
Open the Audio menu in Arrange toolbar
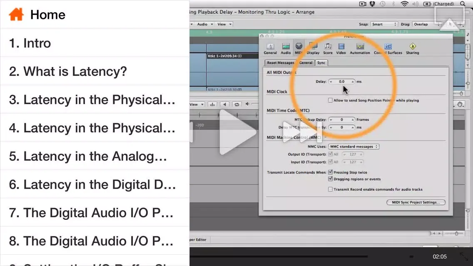(205, 24)
